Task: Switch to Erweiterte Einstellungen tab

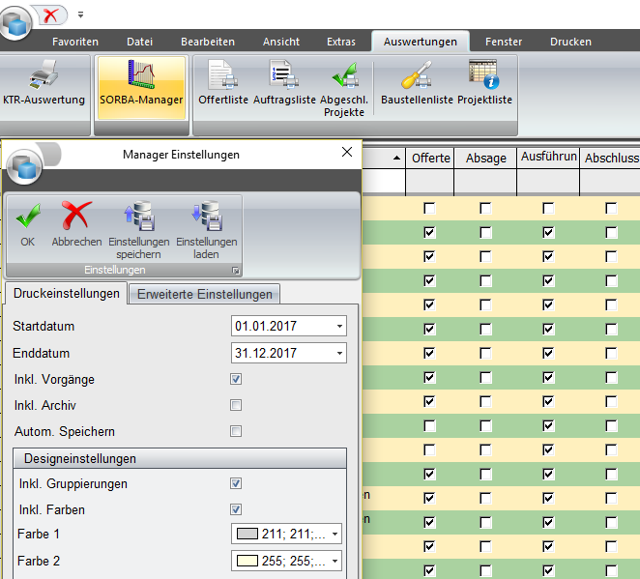Action: click(x=205, y=294)
